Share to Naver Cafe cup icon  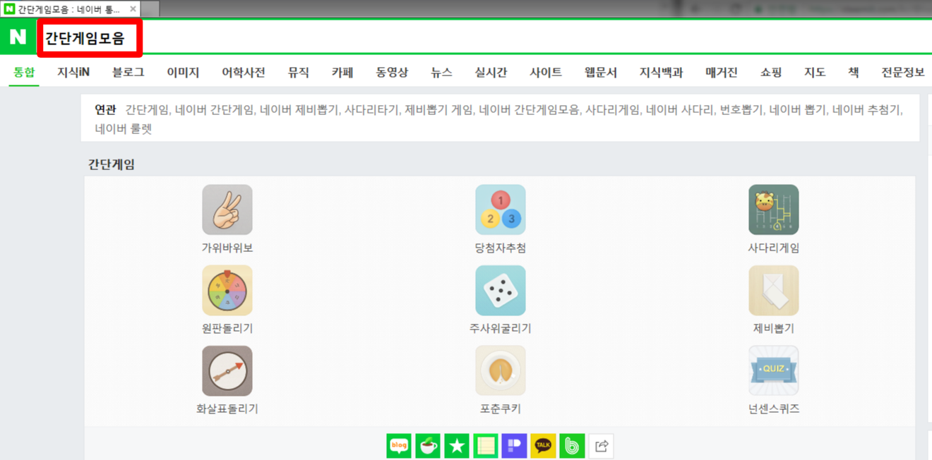point(428,446)
